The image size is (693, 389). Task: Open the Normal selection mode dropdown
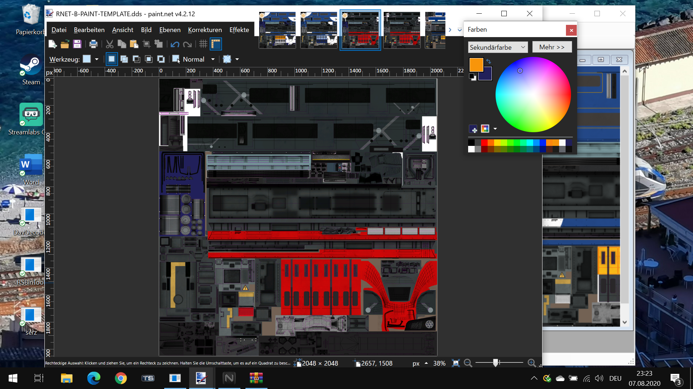click(x=213, y=59)
